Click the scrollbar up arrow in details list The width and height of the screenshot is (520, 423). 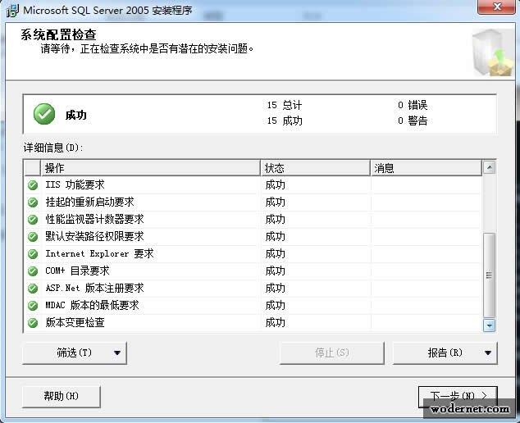point(489,167)
